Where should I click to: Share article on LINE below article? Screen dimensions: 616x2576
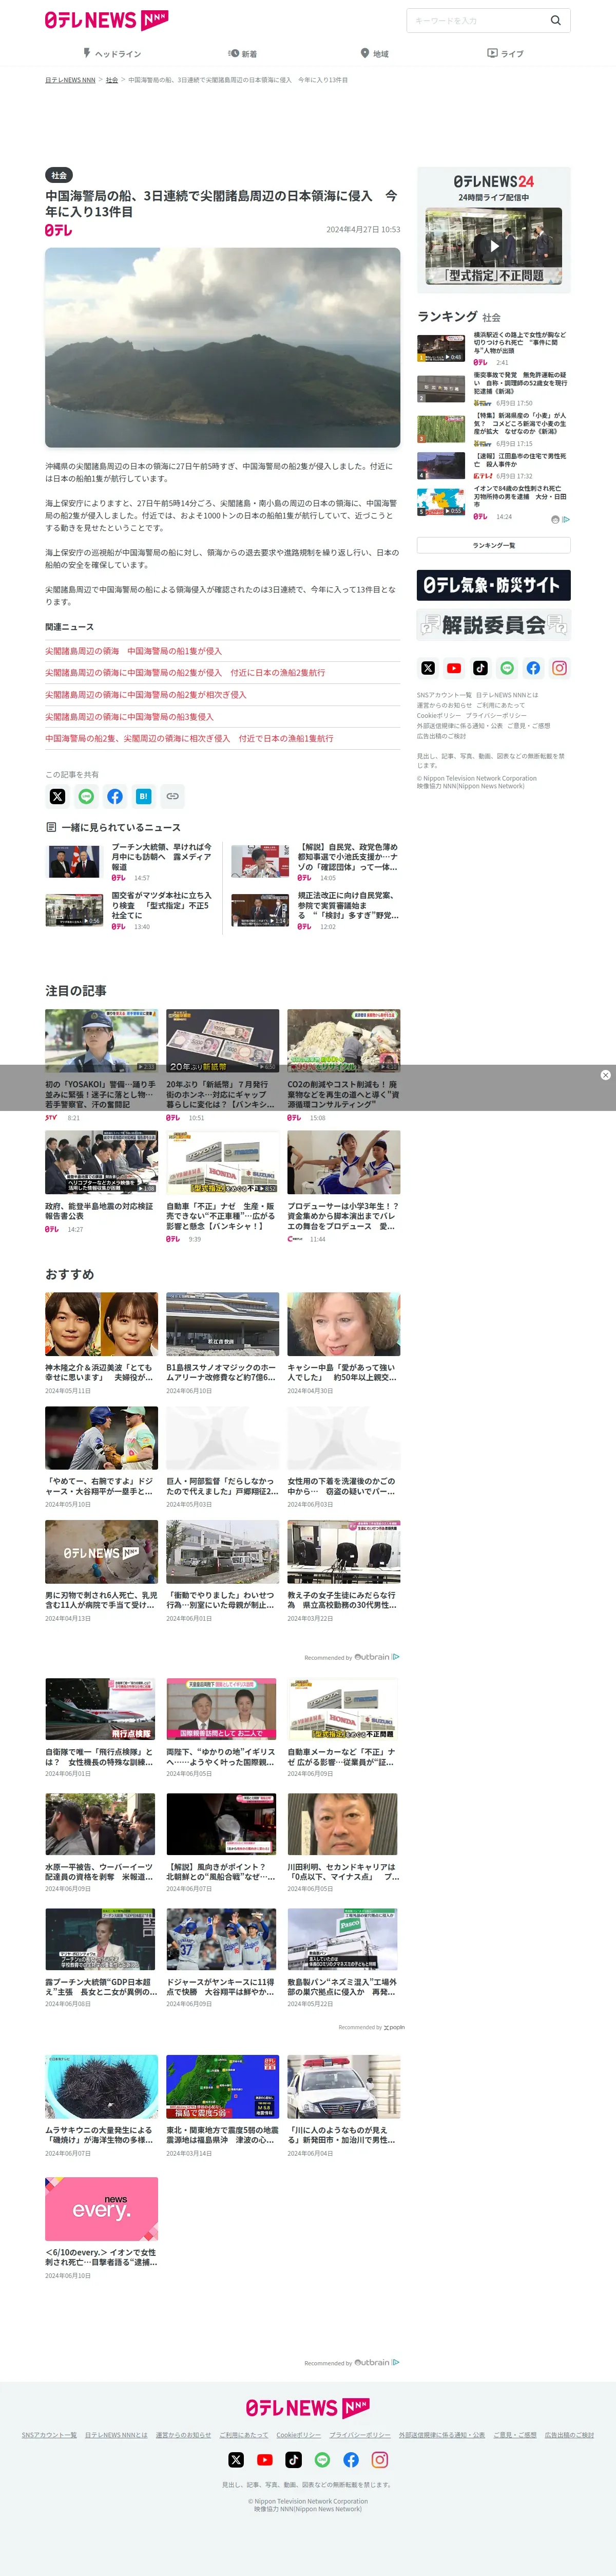pyautogui.click(x=86, y=796)
